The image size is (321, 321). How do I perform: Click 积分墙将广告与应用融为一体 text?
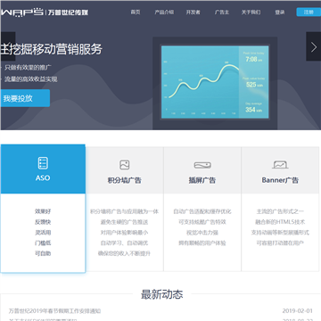click(124, 211)
